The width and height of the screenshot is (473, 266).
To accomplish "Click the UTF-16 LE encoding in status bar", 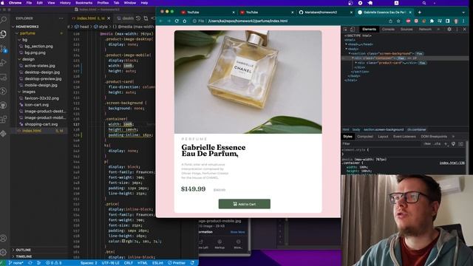I will (110, 263).
